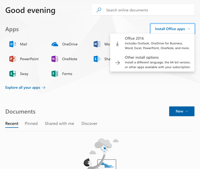Click the Mail app label
This screenshot has height=169, width=200.
[23, 44]
